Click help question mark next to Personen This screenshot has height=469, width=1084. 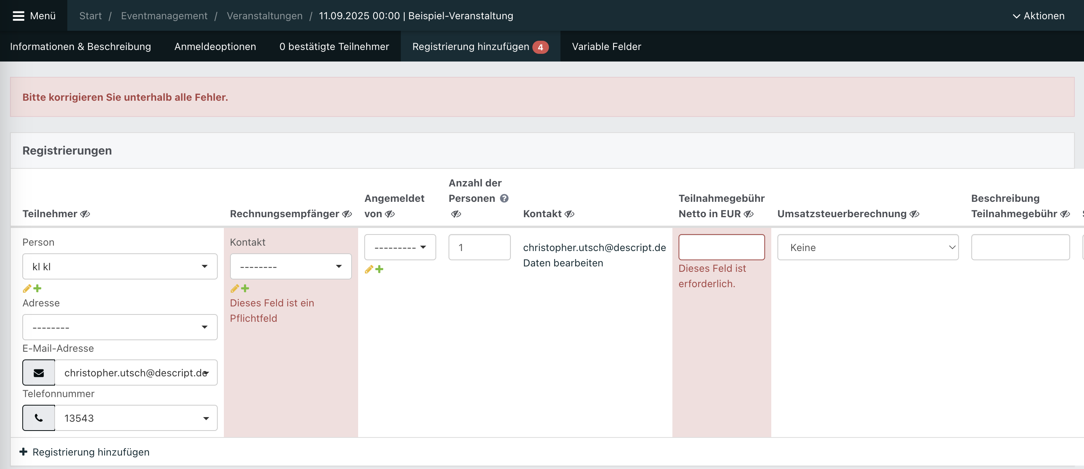[504, 198]
